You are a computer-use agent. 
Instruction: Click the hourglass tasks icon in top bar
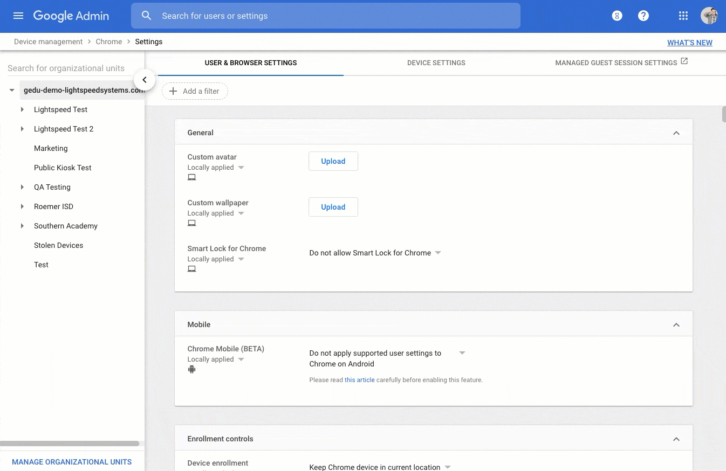coord(617,16)
